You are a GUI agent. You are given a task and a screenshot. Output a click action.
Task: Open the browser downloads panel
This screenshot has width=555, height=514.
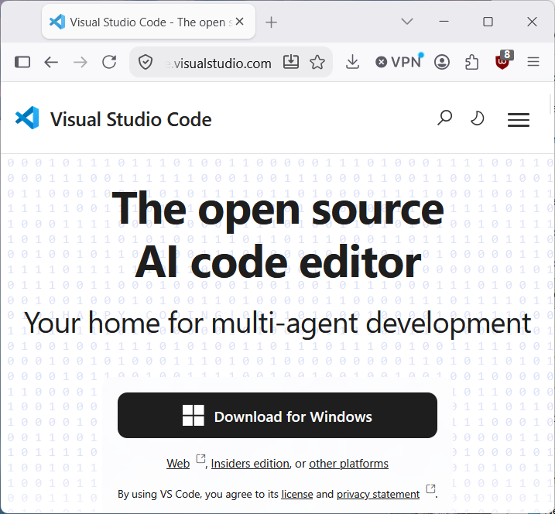coord(352,62)
